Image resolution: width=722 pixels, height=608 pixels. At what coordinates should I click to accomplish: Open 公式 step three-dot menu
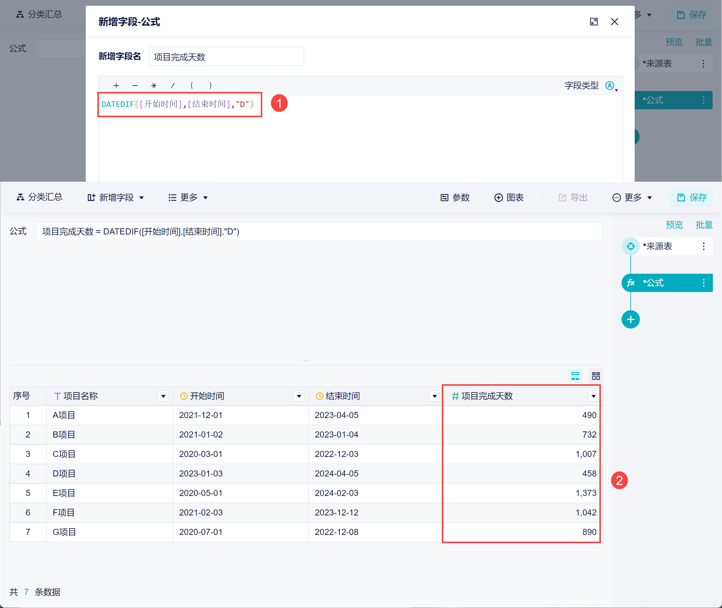tap(703, 283)
